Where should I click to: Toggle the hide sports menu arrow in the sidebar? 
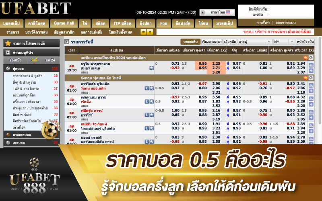tap(8, 52)
